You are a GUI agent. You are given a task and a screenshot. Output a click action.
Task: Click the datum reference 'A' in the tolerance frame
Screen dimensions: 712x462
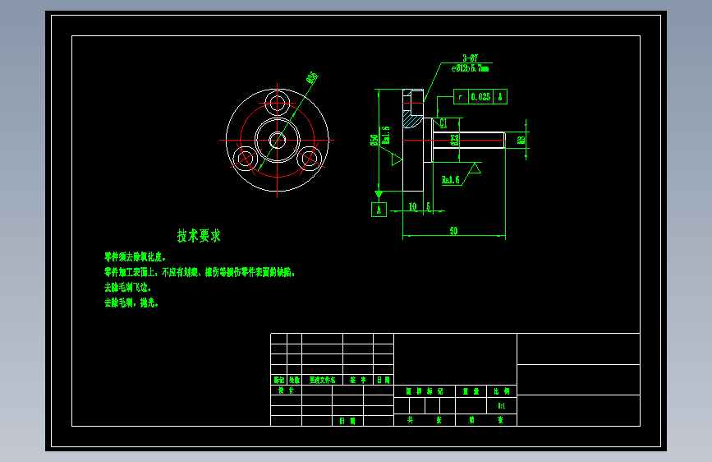(500, 97)
